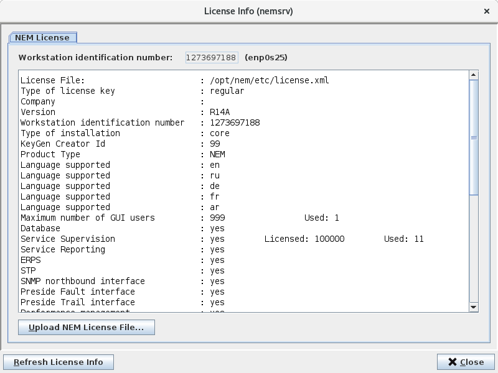
Task: Click the window X in the title bar
Action: (487, 11)
